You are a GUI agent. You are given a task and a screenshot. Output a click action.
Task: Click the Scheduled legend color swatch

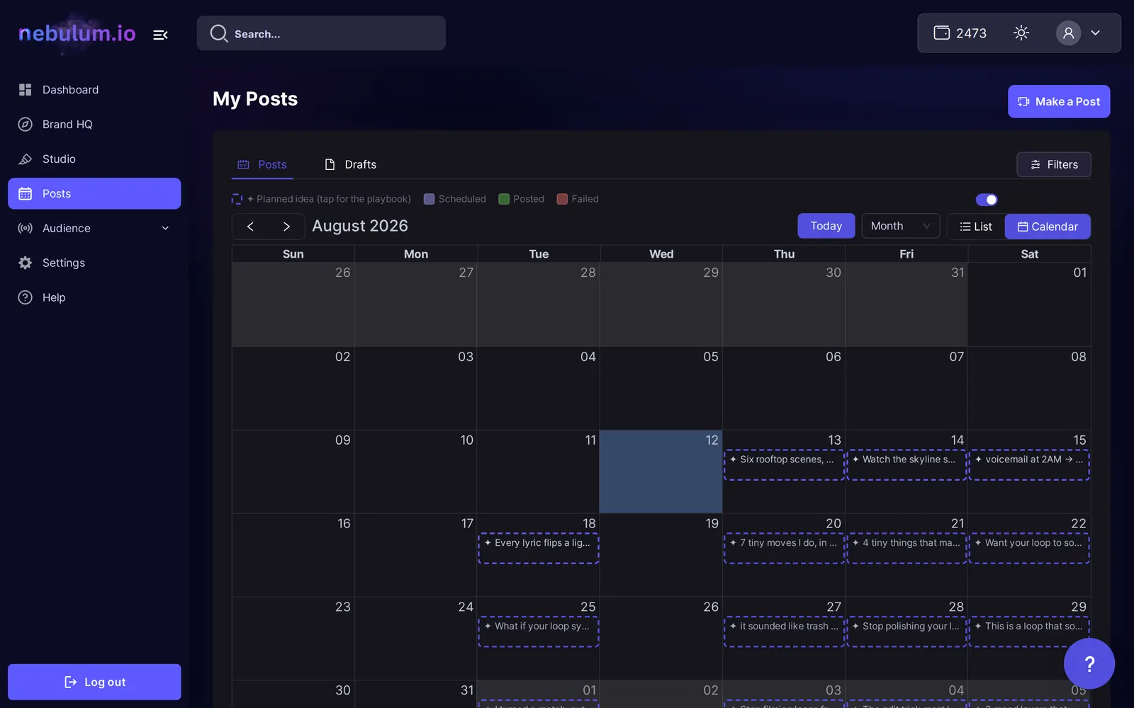(x=429, y=199)
